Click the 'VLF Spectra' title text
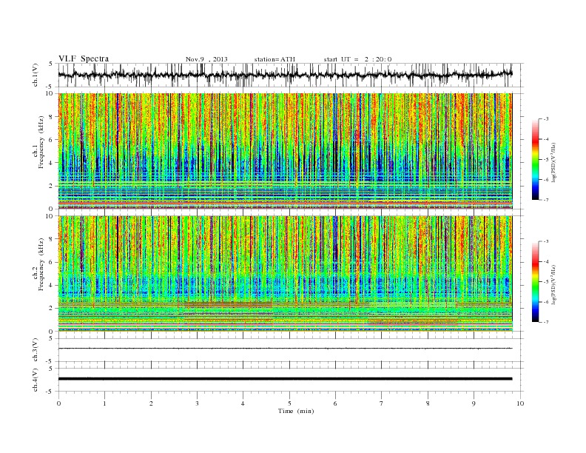The width and height of the screenshot is (586, 453). (84, 58)
